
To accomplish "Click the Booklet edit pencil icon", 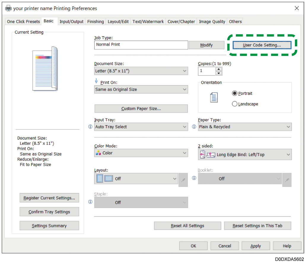I will (x=287, y=180).
